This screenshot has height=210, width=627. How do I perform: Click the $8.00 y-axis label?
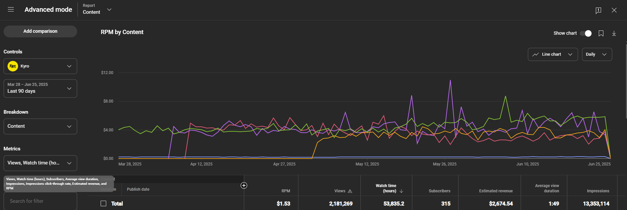click(x=108, y=101)
